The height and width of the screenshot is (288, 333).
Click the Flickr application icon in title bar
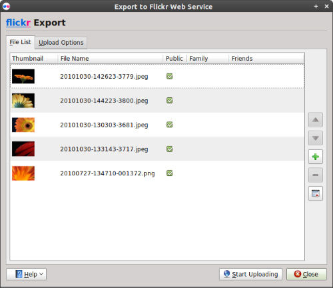tap(6, 7)
